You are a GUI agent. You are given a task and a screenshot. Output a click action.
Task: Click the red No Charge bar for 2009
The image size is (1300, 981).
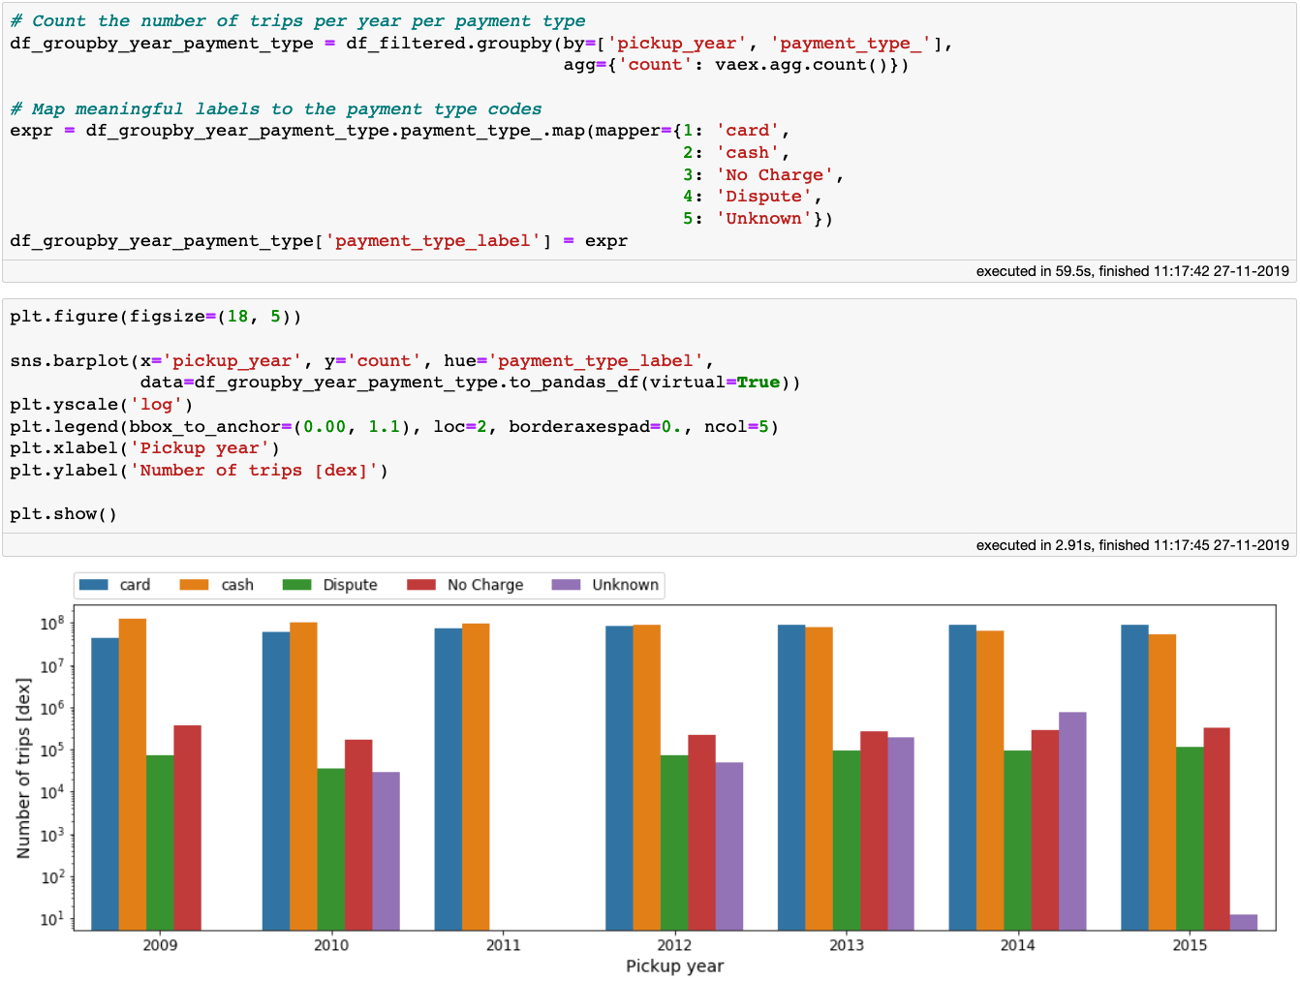point(187,828)
